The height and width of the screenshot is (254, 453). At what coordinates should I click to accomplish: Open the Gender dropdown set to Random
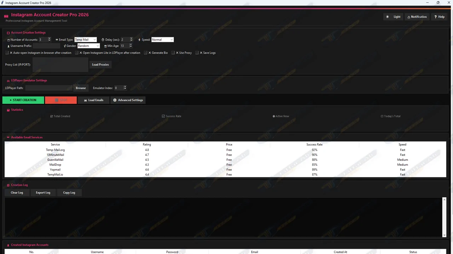tap(88, 46)
